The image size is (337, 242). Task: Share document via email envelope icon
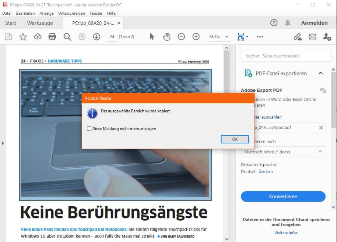tap(312, 36)
